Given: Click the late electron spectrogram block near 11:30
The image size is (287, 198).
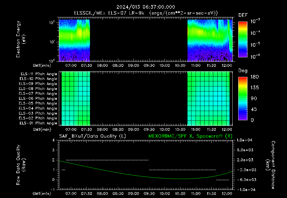Looking at the screenshot, I should [x=210, y=40].
